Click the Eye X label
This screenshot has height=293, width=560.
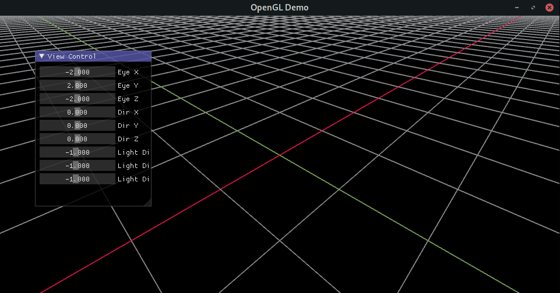pos(128,72)
